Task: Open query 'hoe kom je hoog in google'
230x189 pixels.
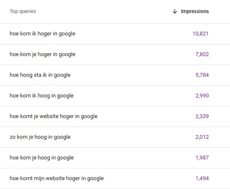Action: pos(42,158)
